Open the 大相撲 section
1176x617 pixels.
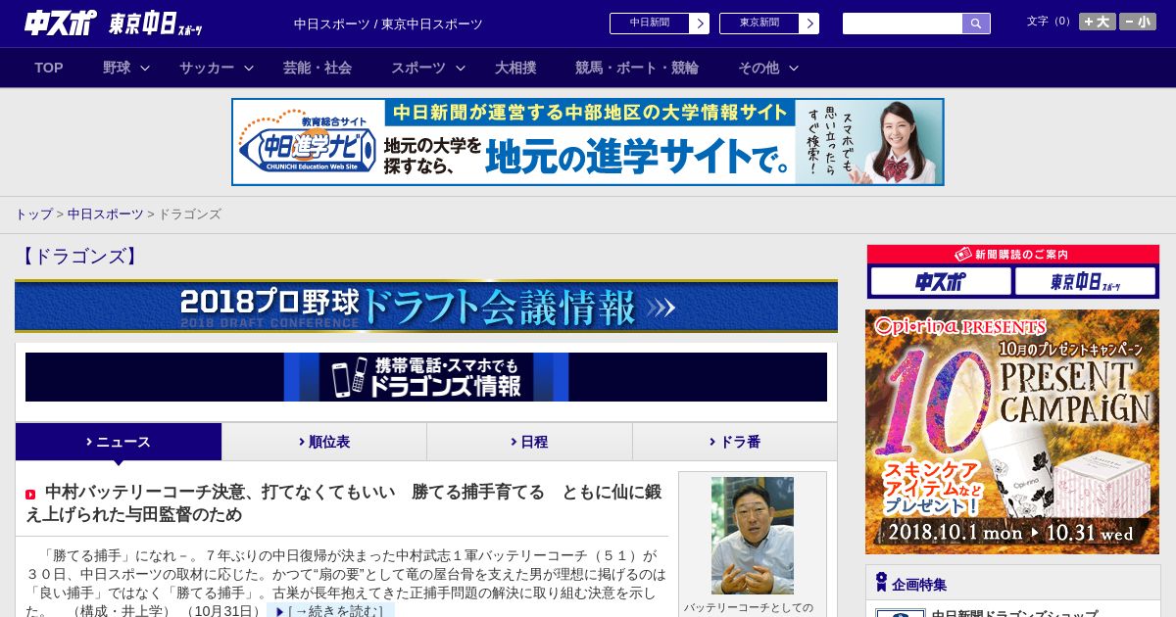pos(515,68)
